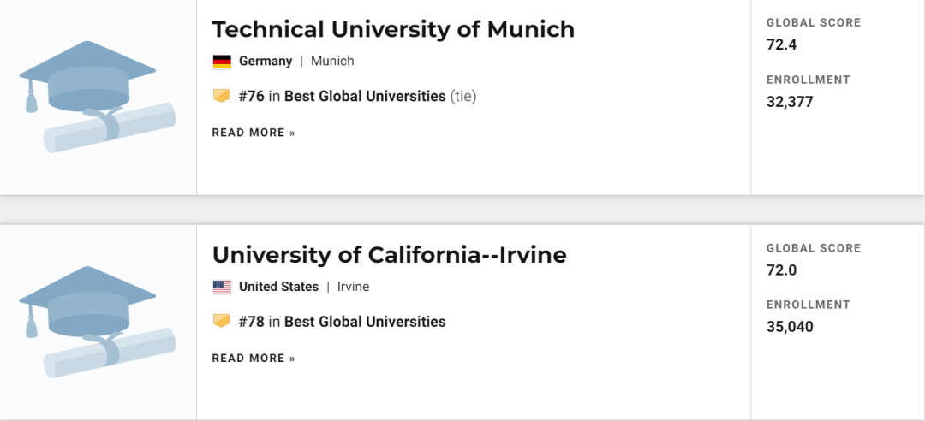Click the 72.0 global score value
This screenshot has height=421, width=925.
pos(781,270)
